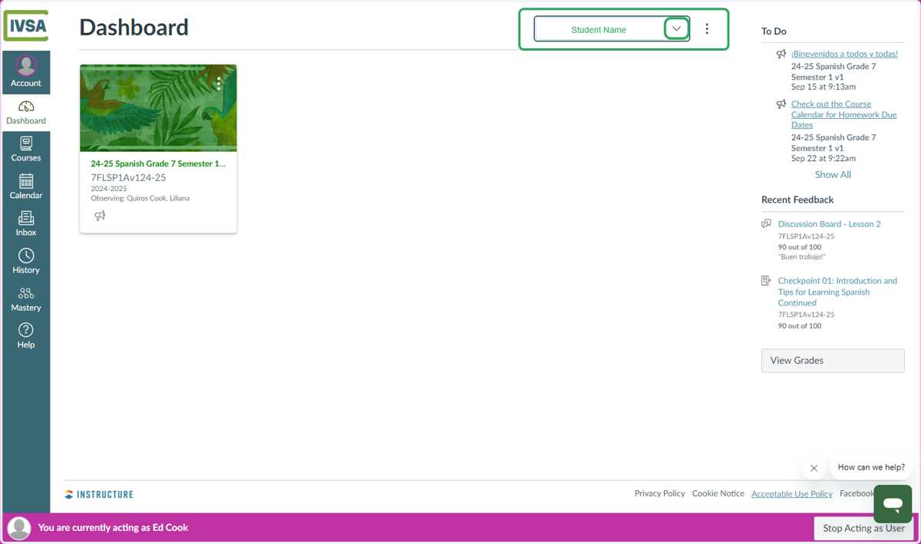921x544 pixels.
Task: Click 'Observing: Quiros Cook, Liliana' text
Action: click(x=140, y=198)
